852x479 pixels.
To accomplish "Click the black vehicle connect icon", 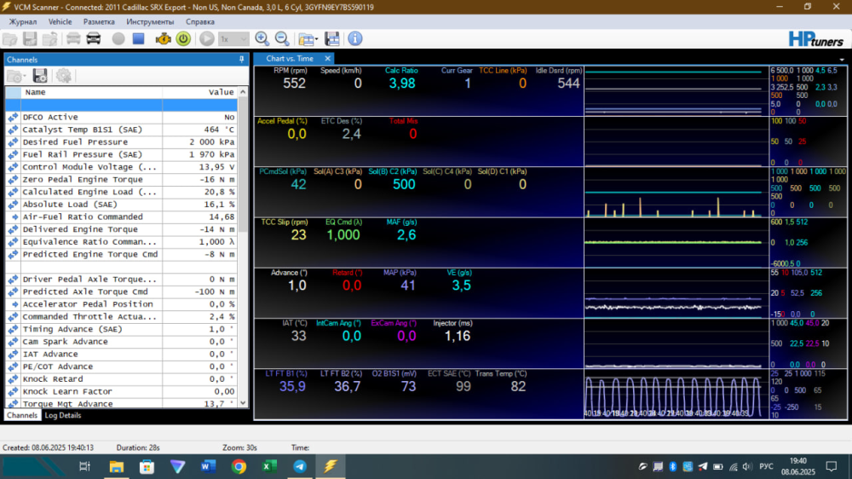I will click(x=94, y=38).
